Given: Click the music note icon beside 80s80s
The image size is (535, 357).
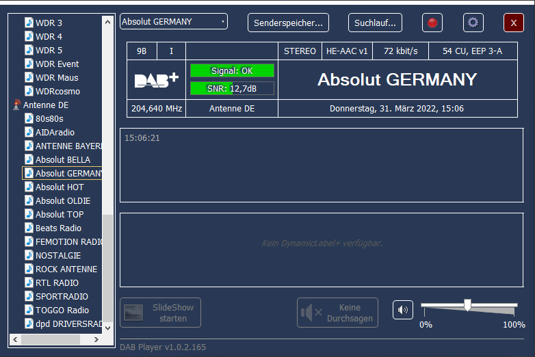Looking at the screenshot, I should point(29,118).
